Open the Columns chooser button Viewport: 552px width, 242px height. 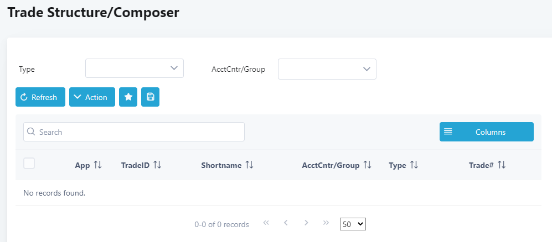click(486, 132)
